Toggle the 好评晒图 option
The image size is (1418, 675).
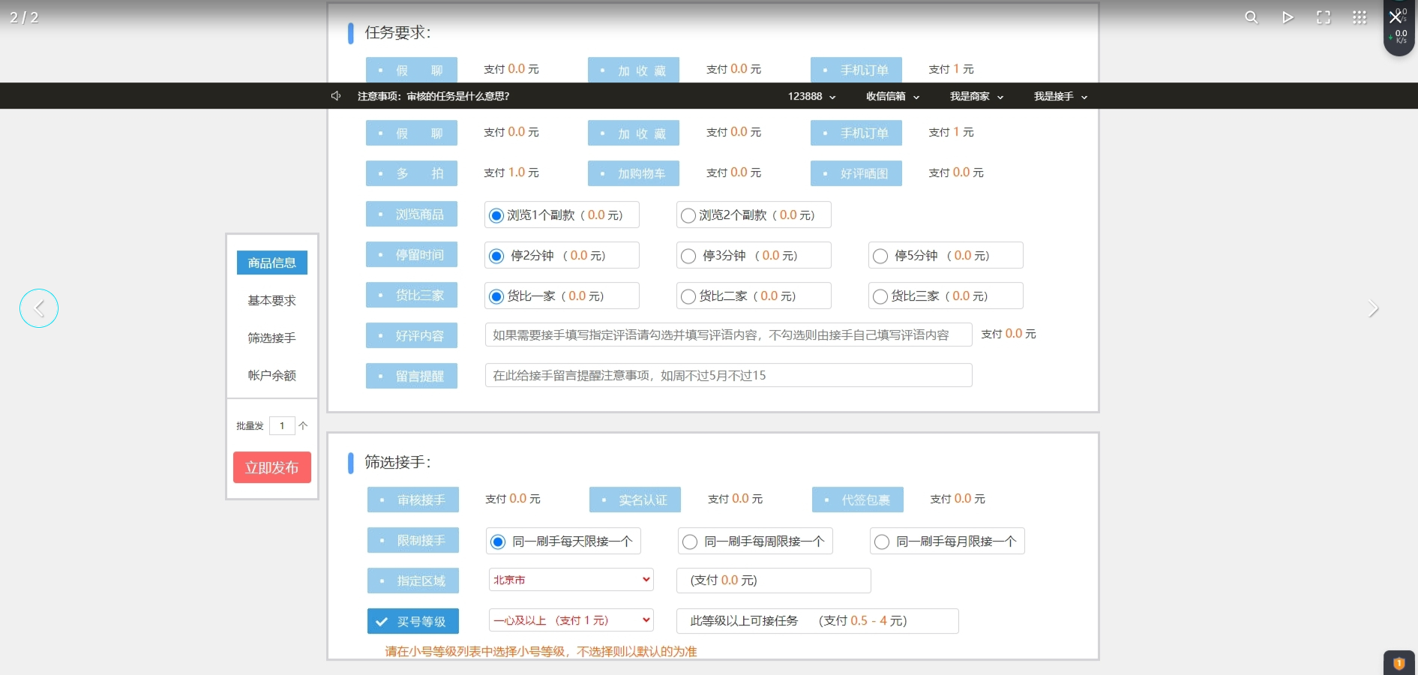click(856, 173)
